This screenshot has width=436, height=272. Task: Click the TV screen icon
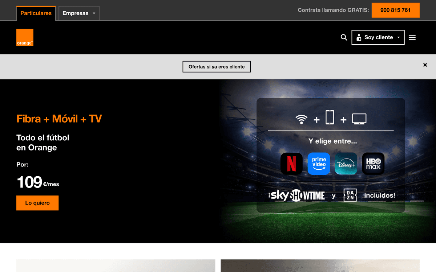359,119
